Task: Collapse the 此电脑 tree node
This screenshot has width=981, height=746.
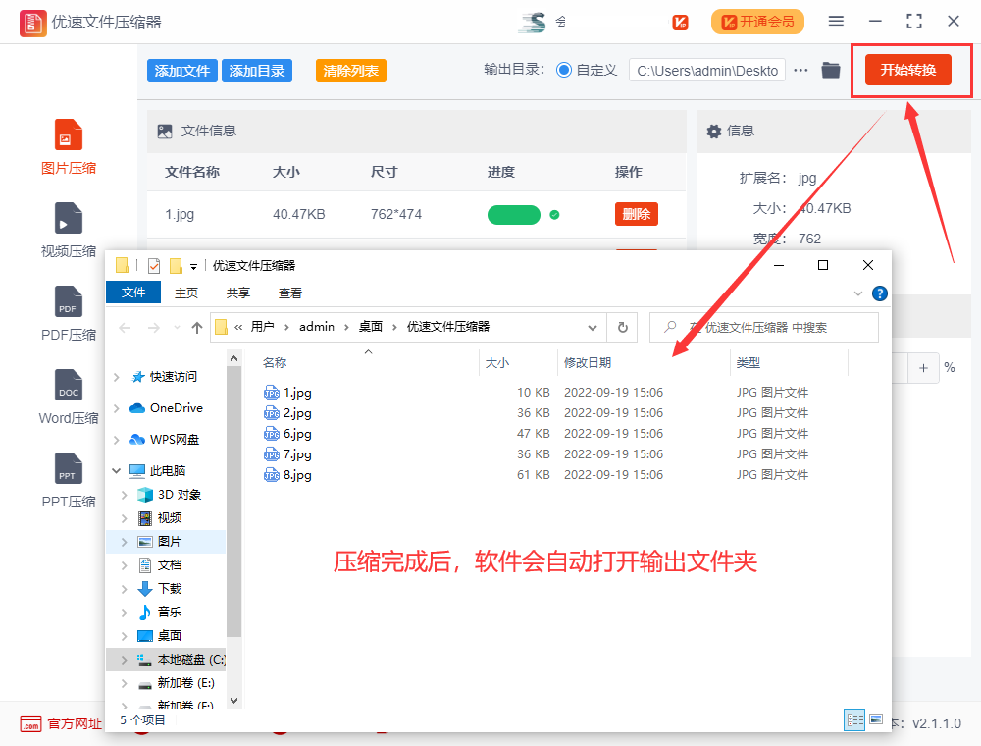Action: [117, 471]
